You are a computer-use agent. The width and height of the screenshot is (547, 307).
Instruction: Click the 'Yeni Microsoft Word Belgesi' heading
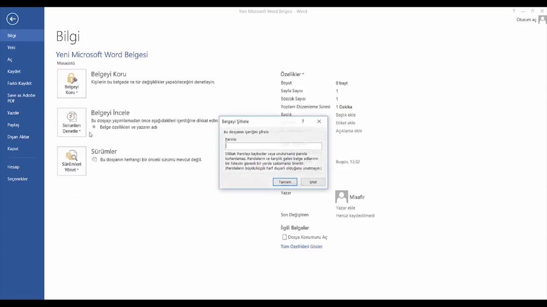(x=102, y=55)
